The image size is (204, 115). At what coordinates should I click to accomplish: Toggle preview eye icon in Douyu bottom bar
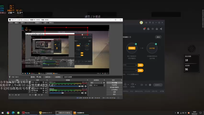(146, 85)
